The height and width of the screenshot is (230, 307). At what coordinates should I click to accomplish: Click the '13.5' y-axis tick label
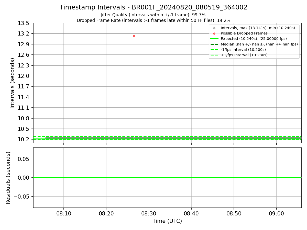click(24, 23)
